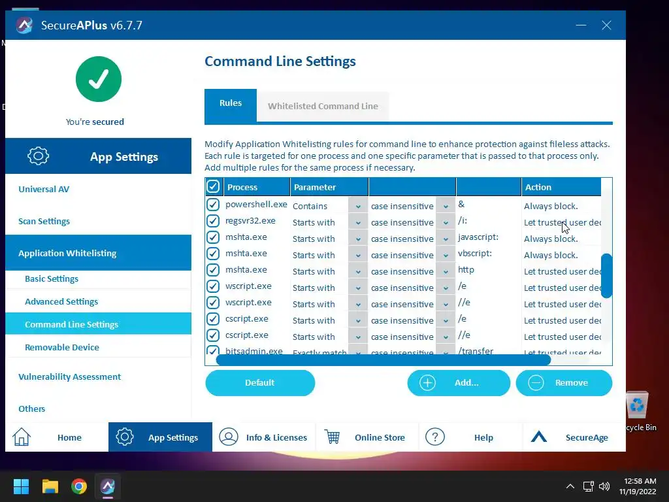Click the rules table horizontal scrollbar
Viewport: 669px width, 502px height.
point(383,360)
